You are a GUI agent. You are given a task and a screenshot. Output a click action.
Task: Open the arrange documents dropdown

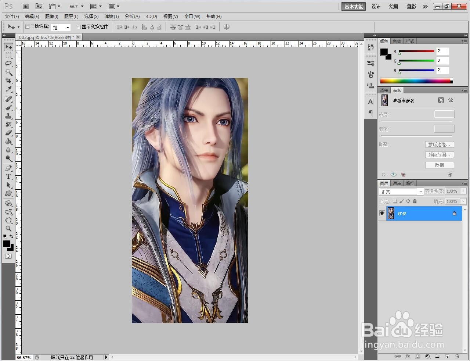(x=96, y=6)
